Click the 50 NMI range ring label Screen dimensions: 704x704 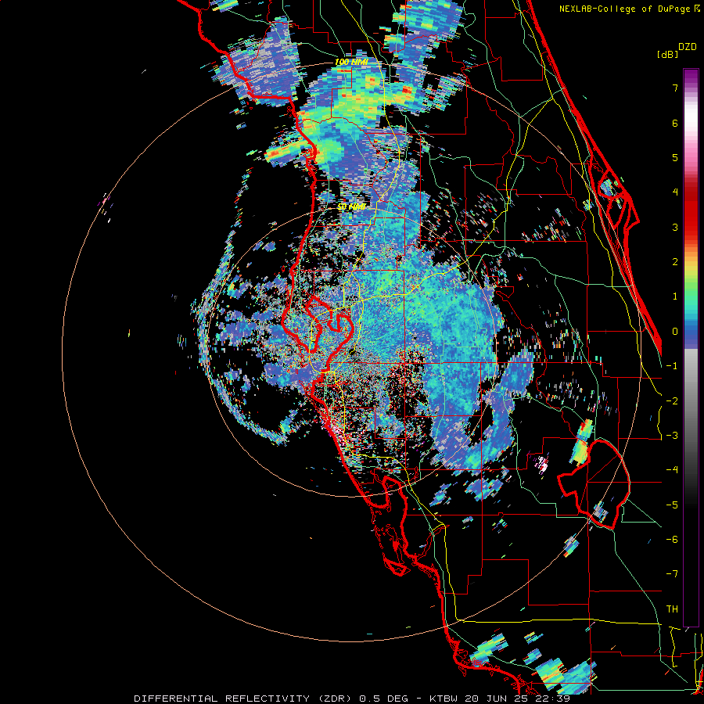[x=351, y=207]
